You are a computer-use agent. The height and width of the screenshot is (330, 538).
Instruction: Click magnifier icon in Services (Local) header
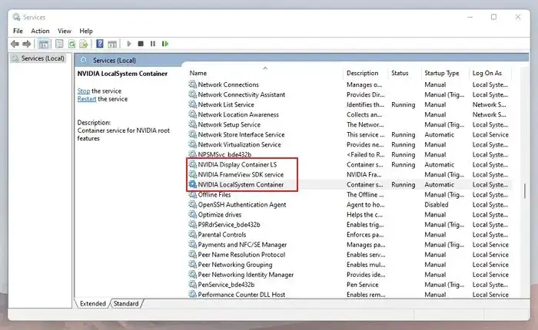point(83,61)
